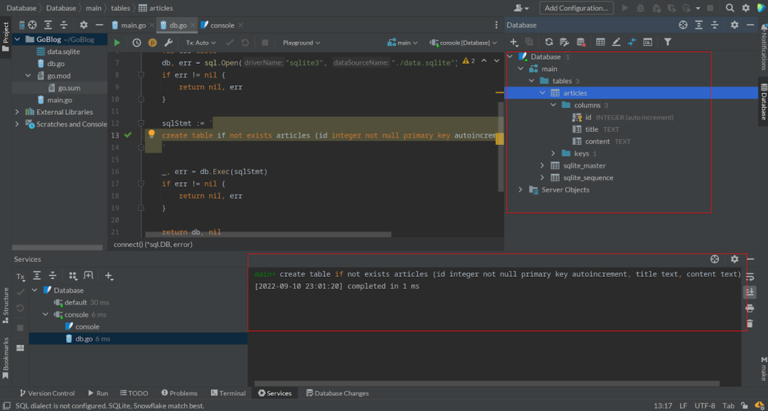Screen dimensions: 768x411
Task: Click the search magnifier in top bar
Action: pos(730,8)
